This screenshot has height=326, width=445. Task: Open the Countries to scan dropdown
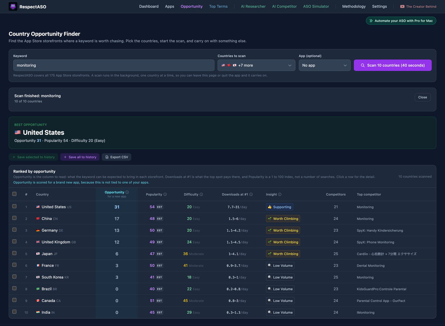256,65
